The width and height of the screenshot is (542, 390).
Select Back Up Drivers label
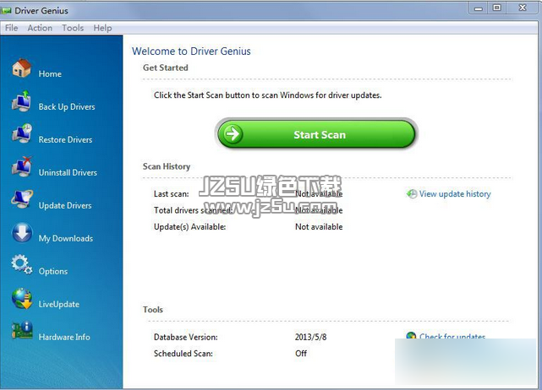pos(67,106)
